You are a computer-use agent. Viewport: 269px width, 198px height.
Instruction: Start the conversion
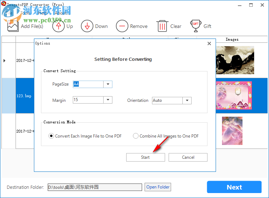146,157
